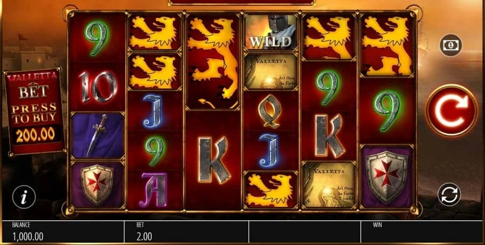Click the large K symbol on the third reel
The image size is (485, 245).
tap(213, 160)
